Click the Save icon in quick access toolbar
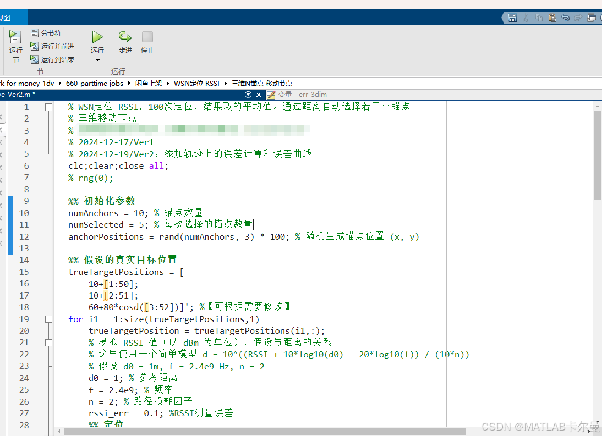 click(512, 18)
